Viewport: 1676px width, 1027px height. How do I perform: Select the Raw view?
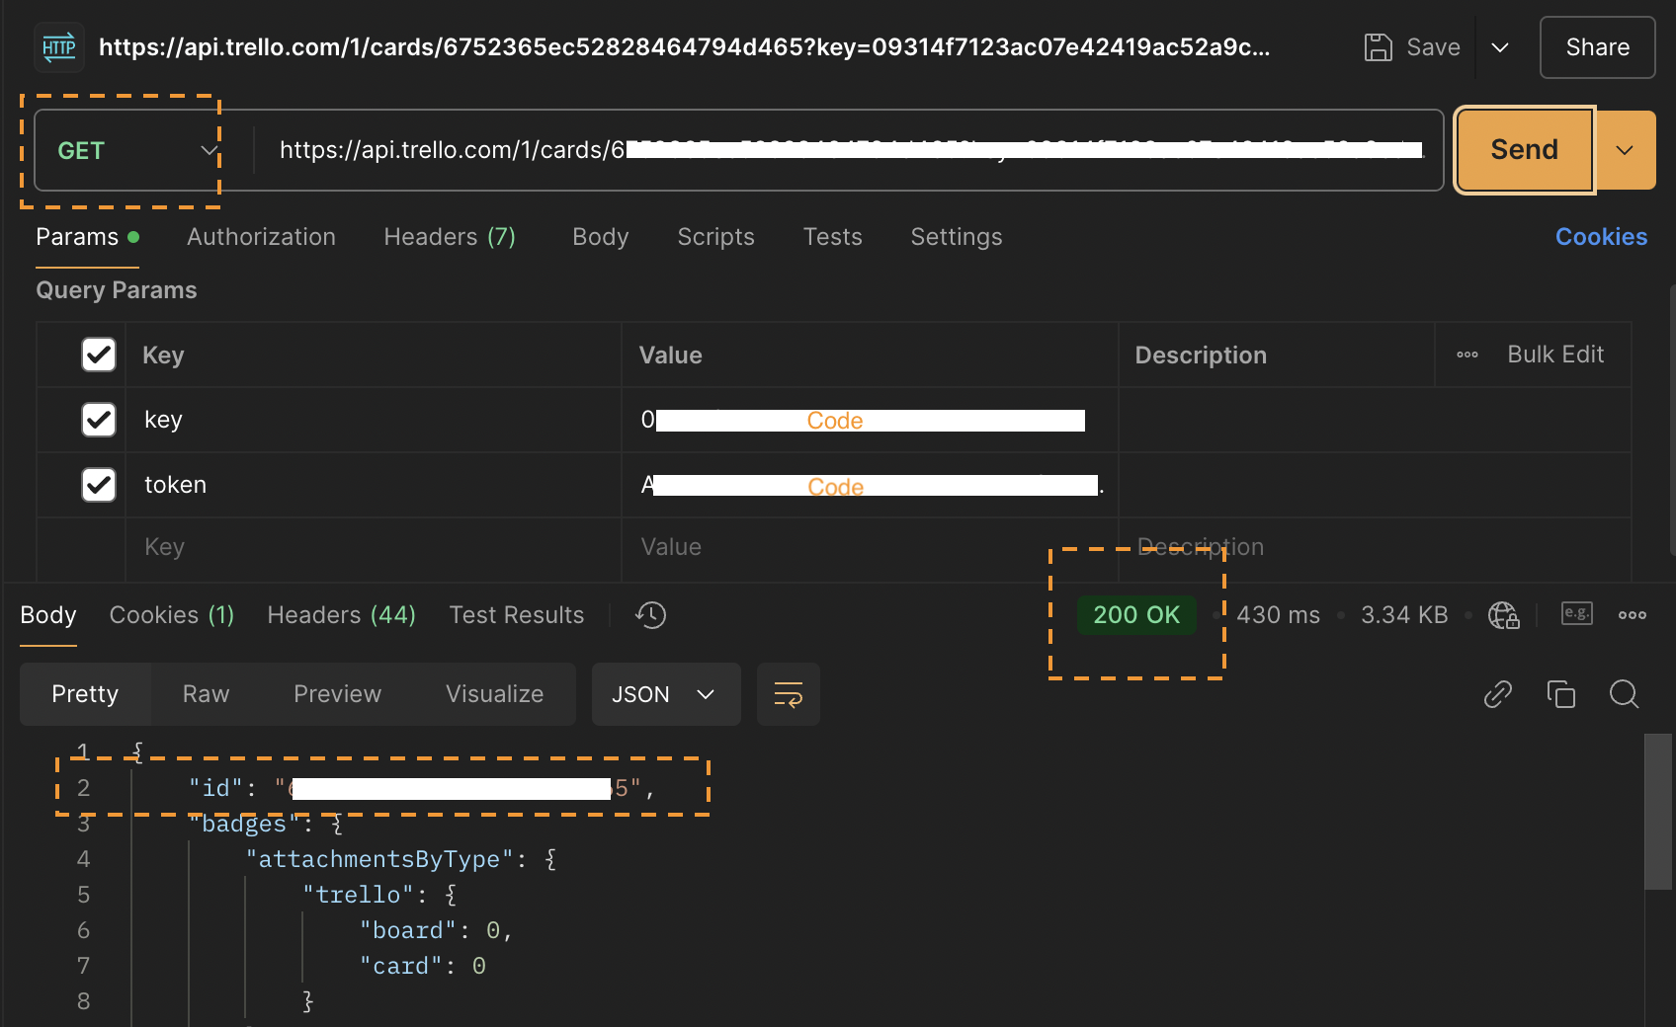[206, 694]
